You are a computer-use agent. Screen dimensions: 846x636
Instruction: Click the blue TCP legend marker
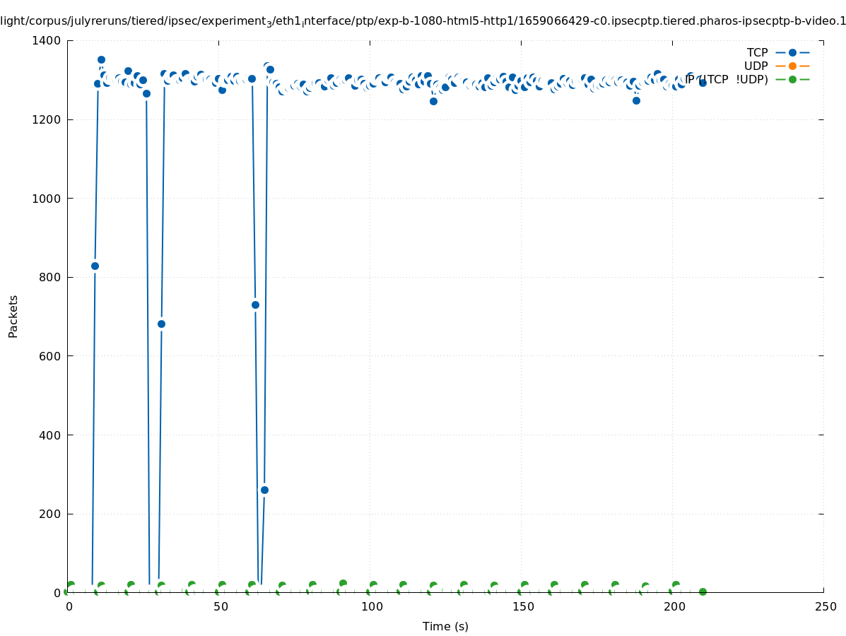click(x=792, y=52)
